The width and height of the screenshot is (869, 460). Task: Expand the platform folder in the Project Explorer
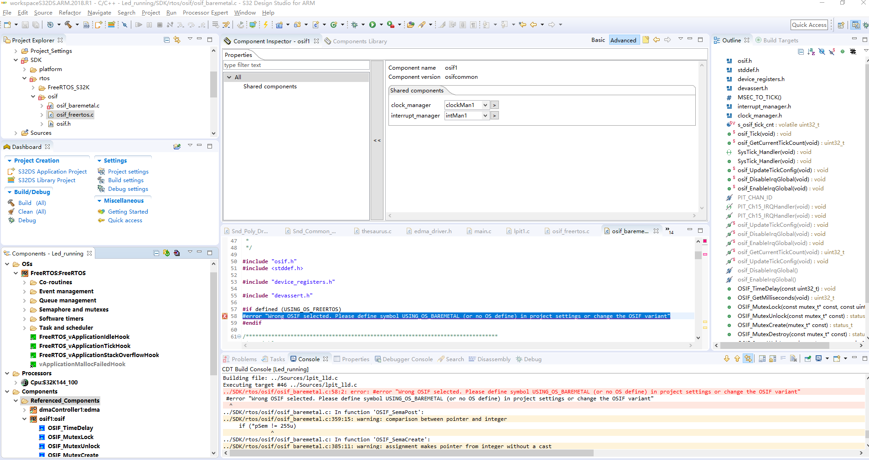pyautogui.click(x=25, y=69)
